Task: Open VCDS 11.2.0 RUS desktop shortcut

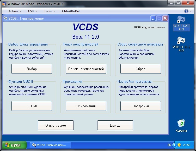Action: point(181,23)
